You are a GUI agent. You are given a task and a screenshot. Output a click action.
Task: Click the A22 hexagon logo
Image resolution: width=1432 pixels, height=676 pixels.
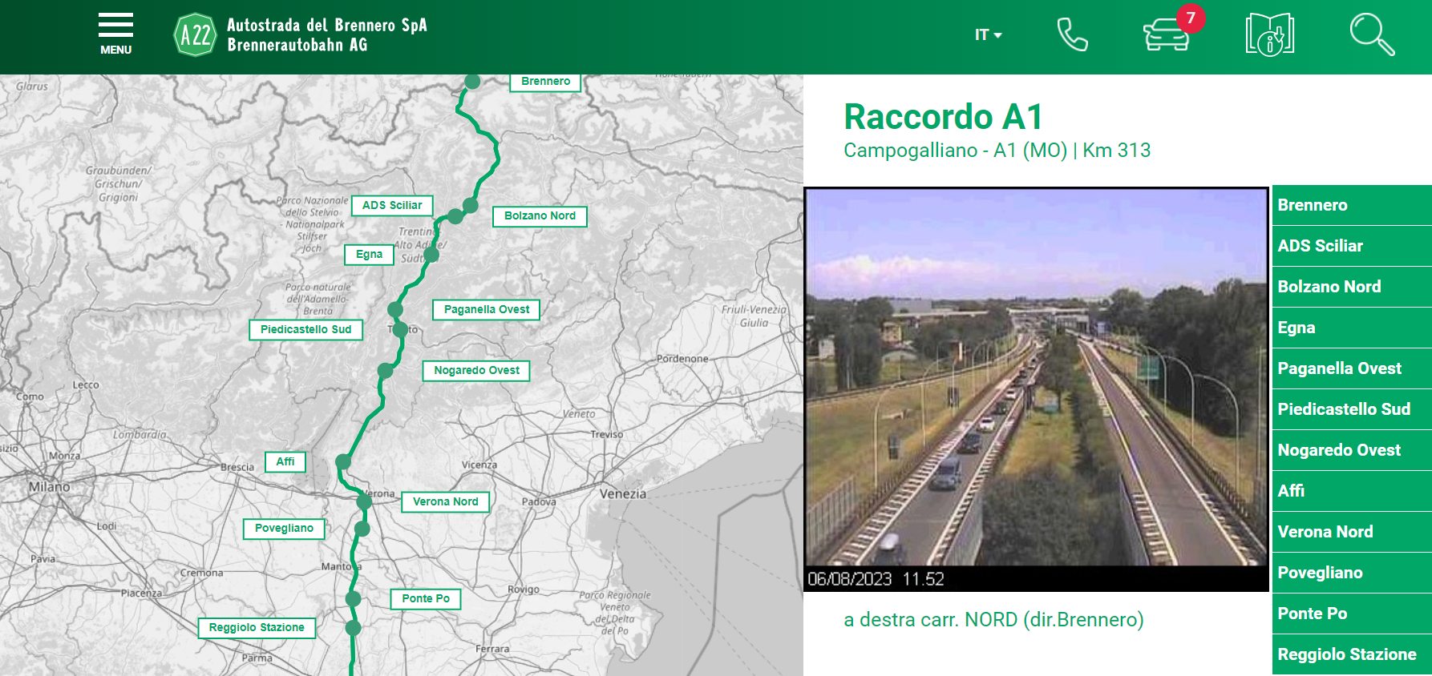point(195,34)
